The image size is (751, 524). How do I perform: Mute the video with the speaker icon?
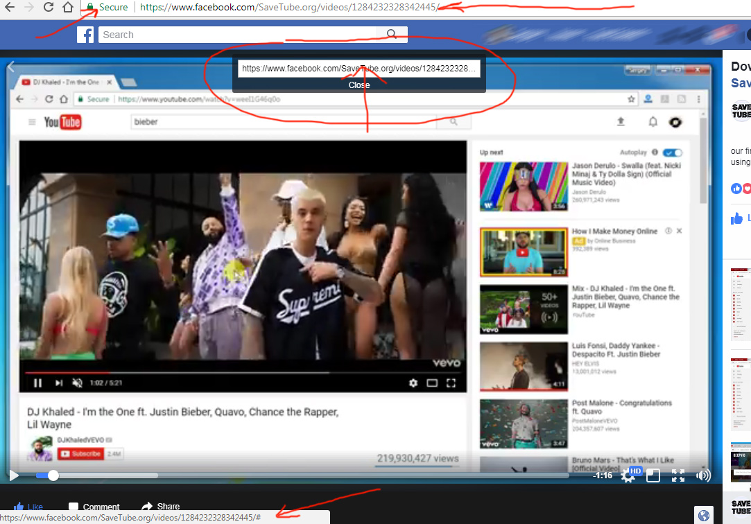point(703,475)
